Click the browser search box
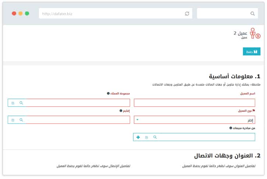The width and height of the screenshot is (267, 179). pyautogui.click(x=227, y=14)
